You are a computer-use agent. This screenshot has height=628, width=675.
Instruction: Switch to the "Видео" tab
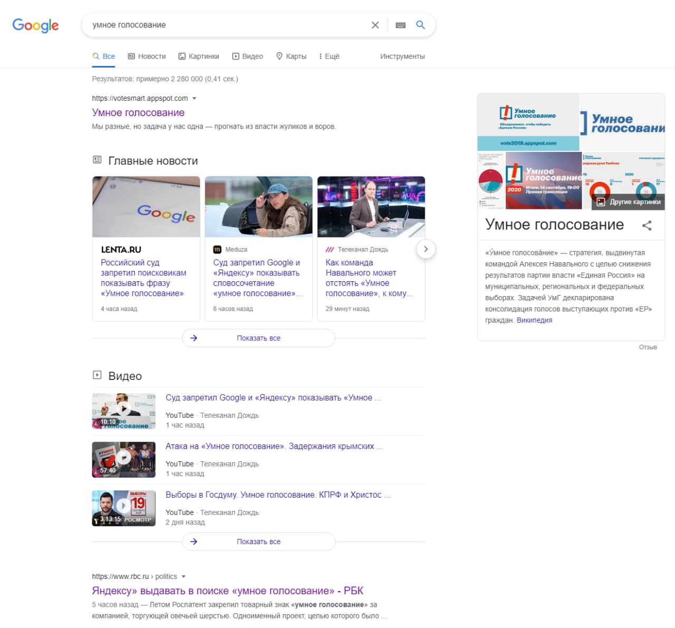click(x=247, y=56)
